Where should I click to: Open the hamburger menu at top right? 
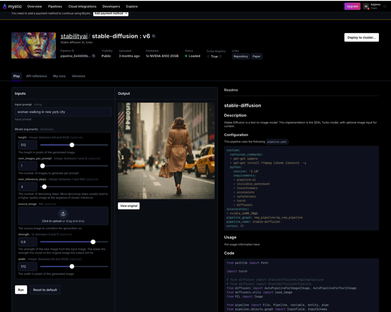(385, 6)
